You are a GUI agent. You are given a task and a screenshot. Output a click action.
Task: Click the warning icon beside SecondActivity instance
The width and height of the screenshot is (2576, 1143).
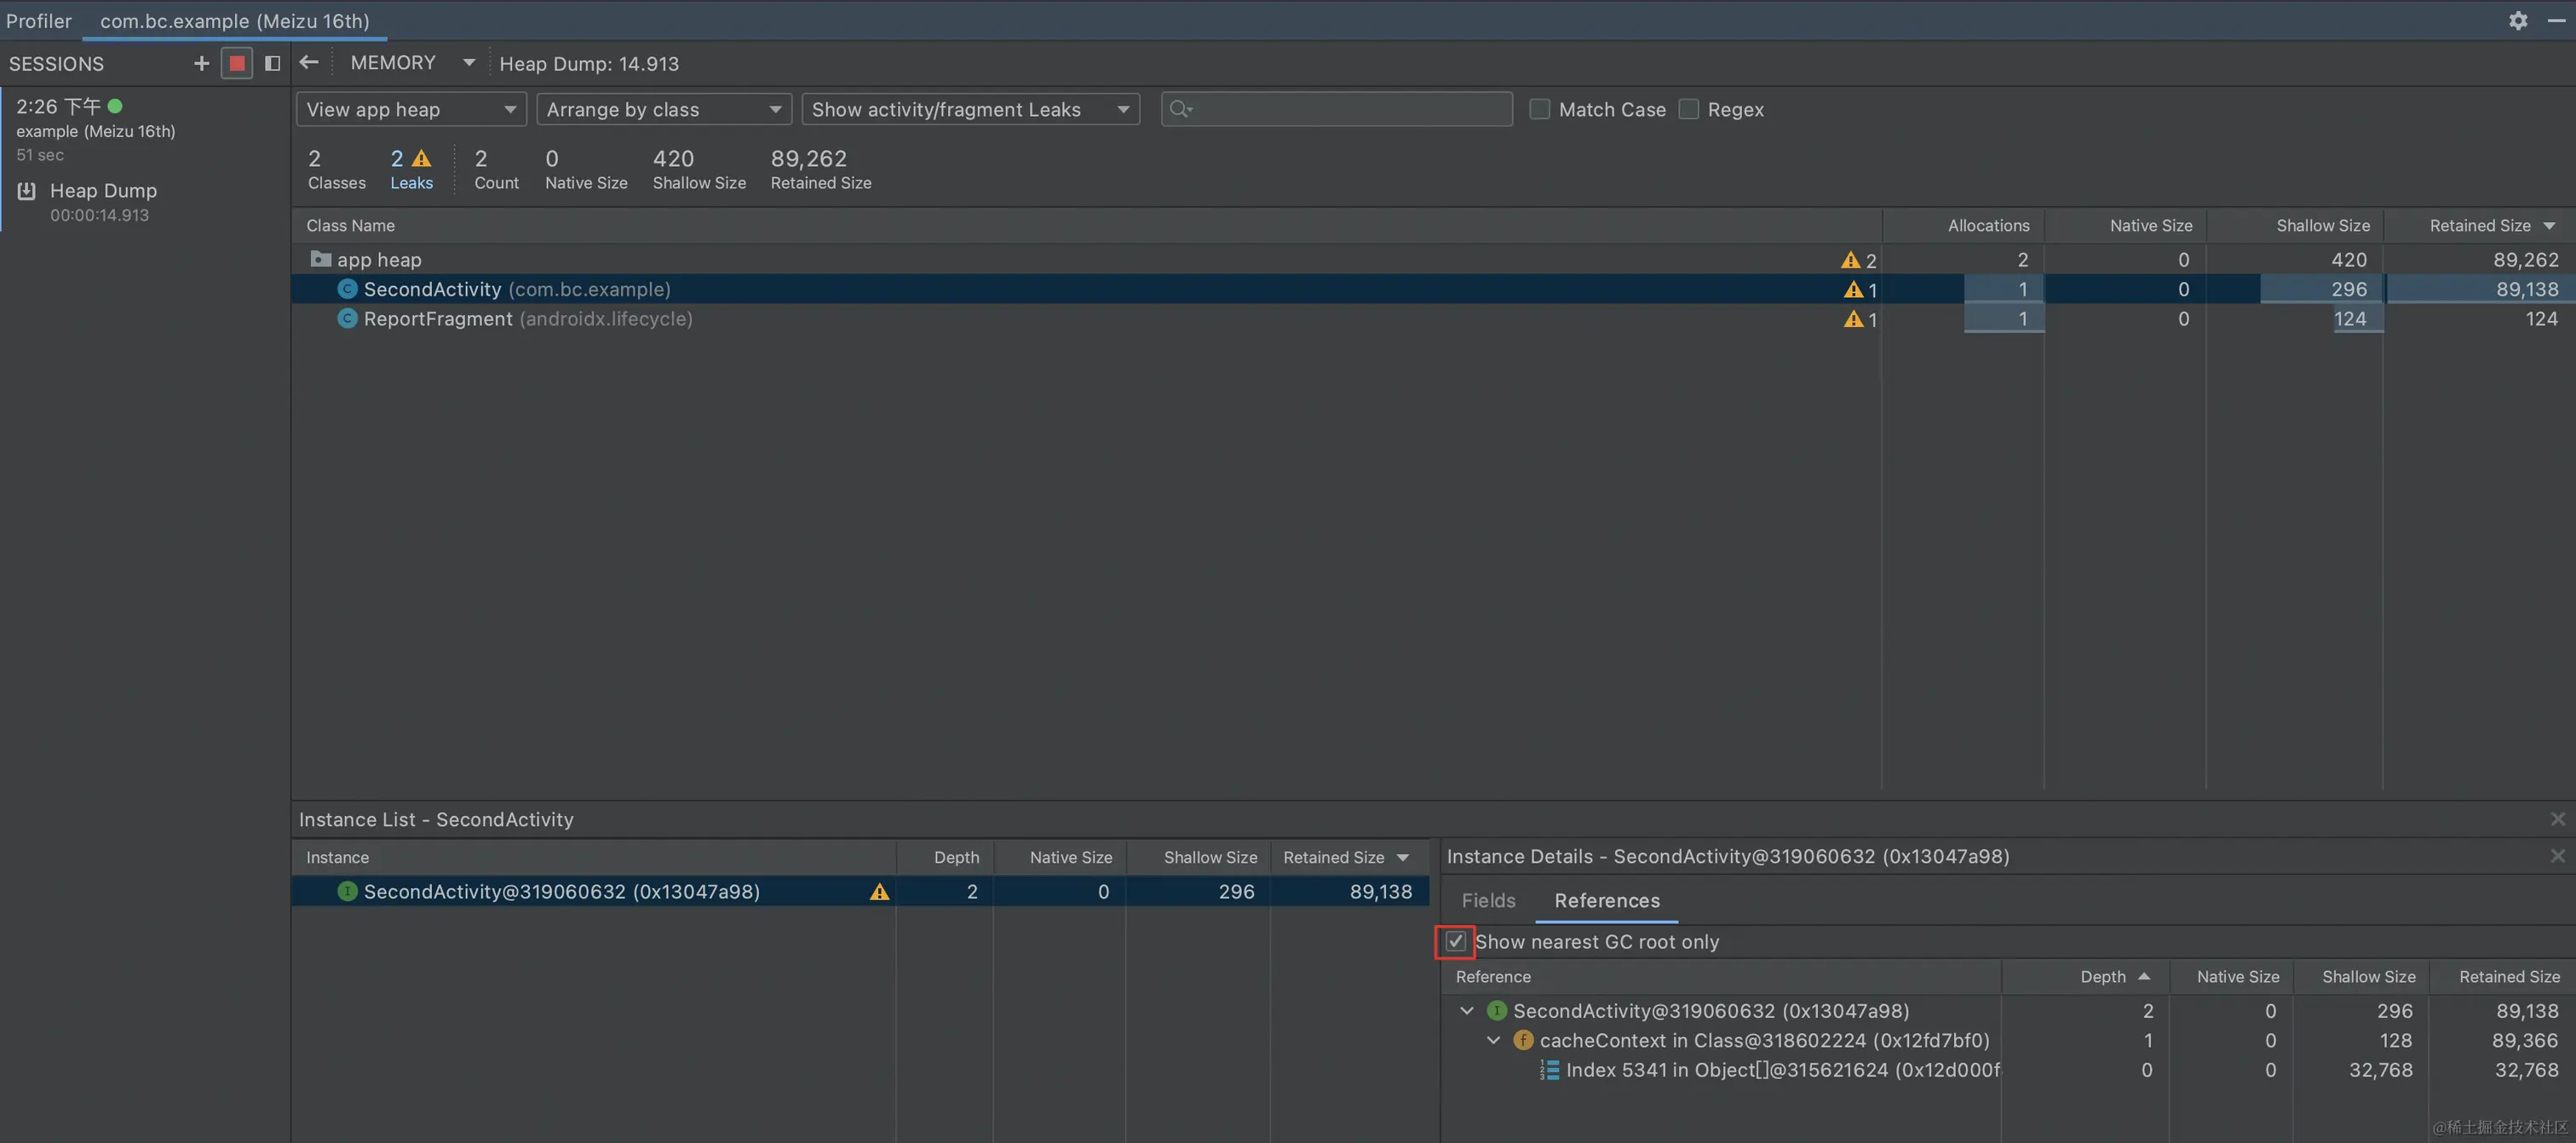click(x=879, y=892)
